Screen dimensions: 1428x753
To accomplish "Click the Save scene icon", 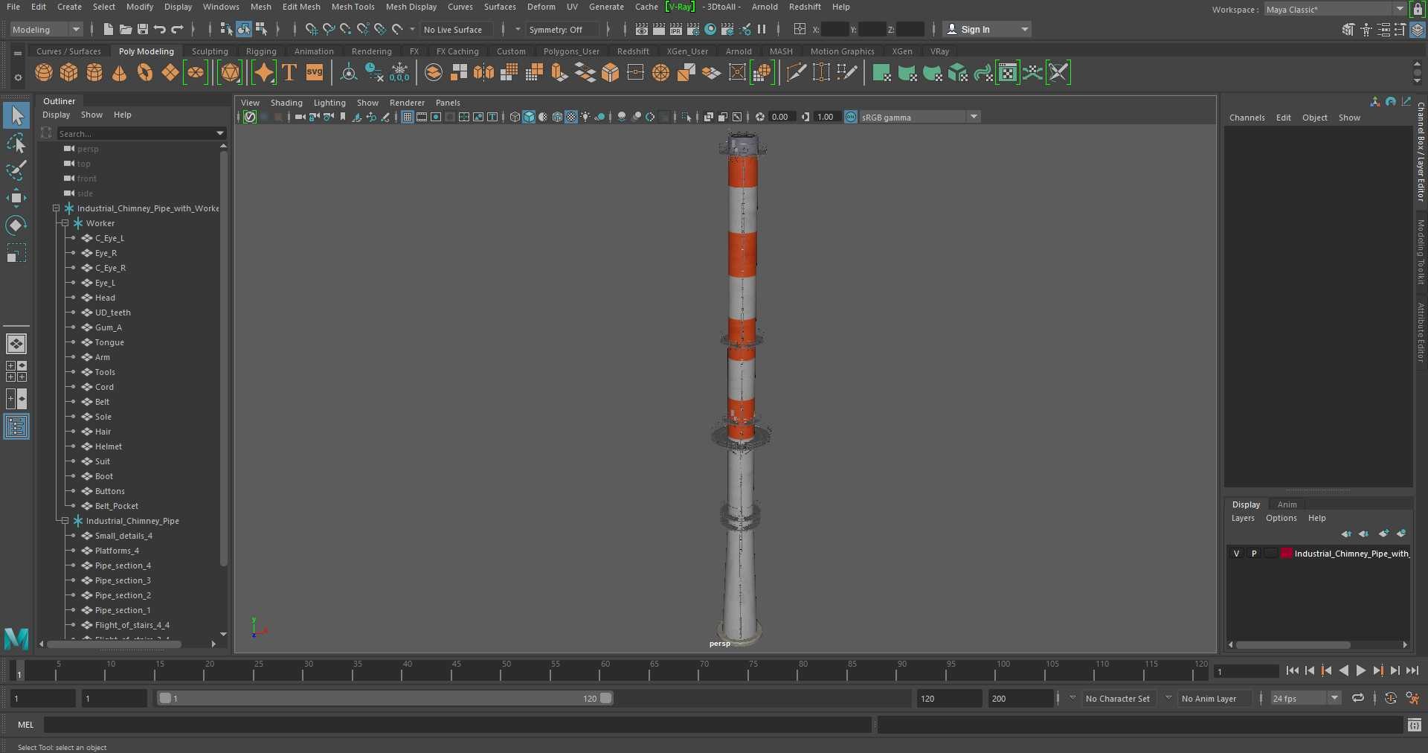I will click(x=143, y=29).
